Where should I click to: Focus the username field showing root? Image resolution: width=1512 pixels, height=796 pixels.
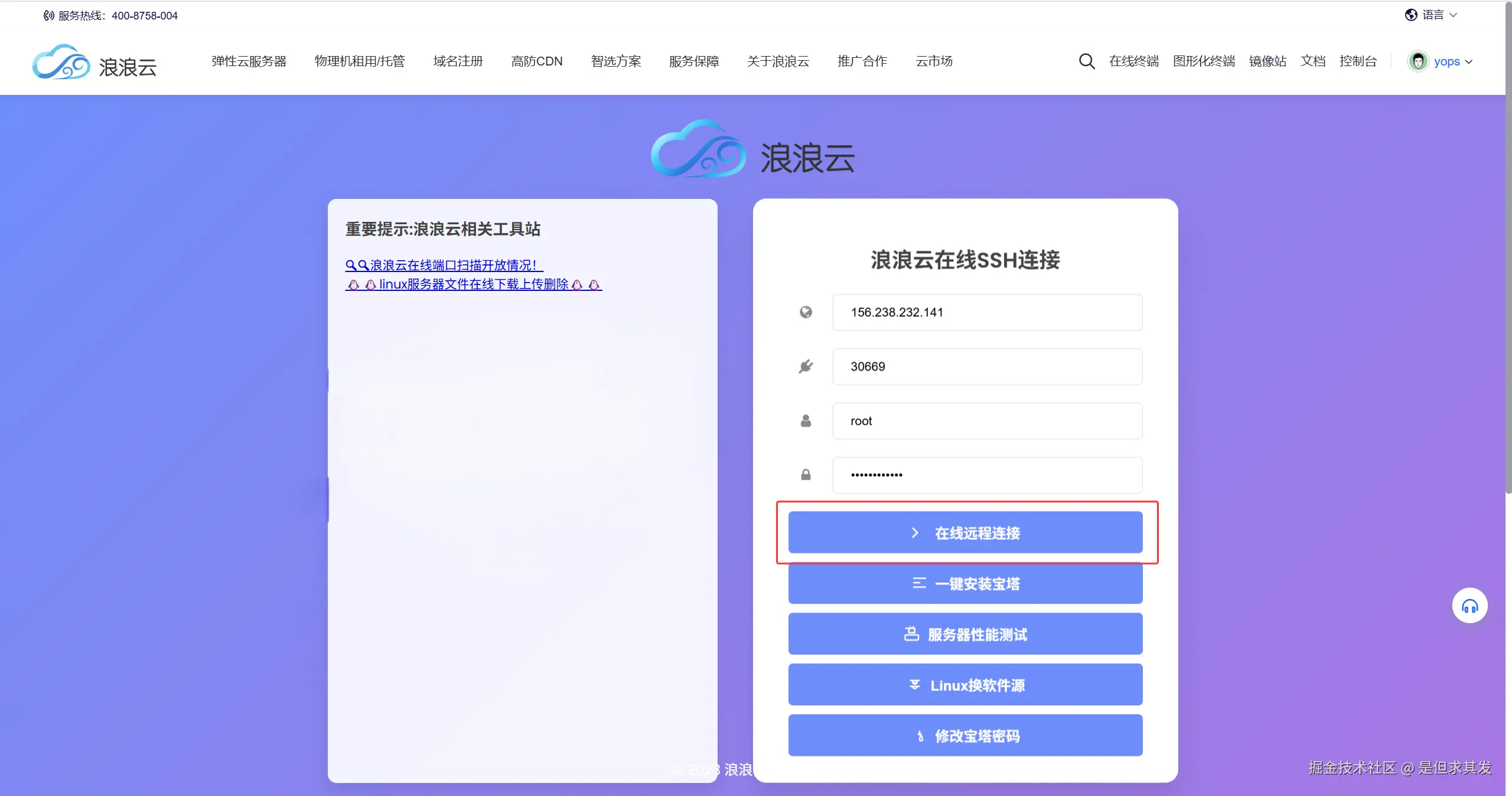click(988, 421)
